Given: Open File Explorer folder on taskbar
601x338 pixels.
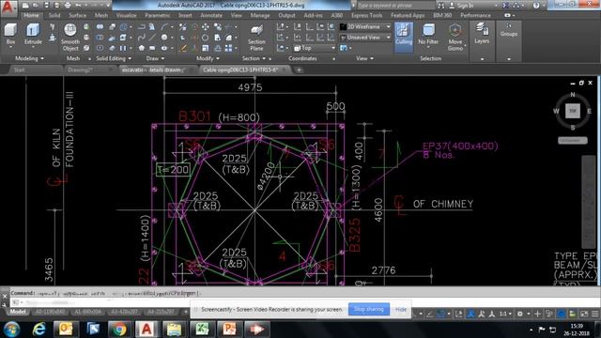Looking at the screenshot, I should point(174,330).
